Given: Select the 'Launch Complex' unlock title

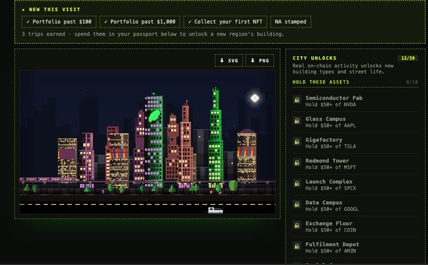Looking at the screenshot, I should (329, 181).
